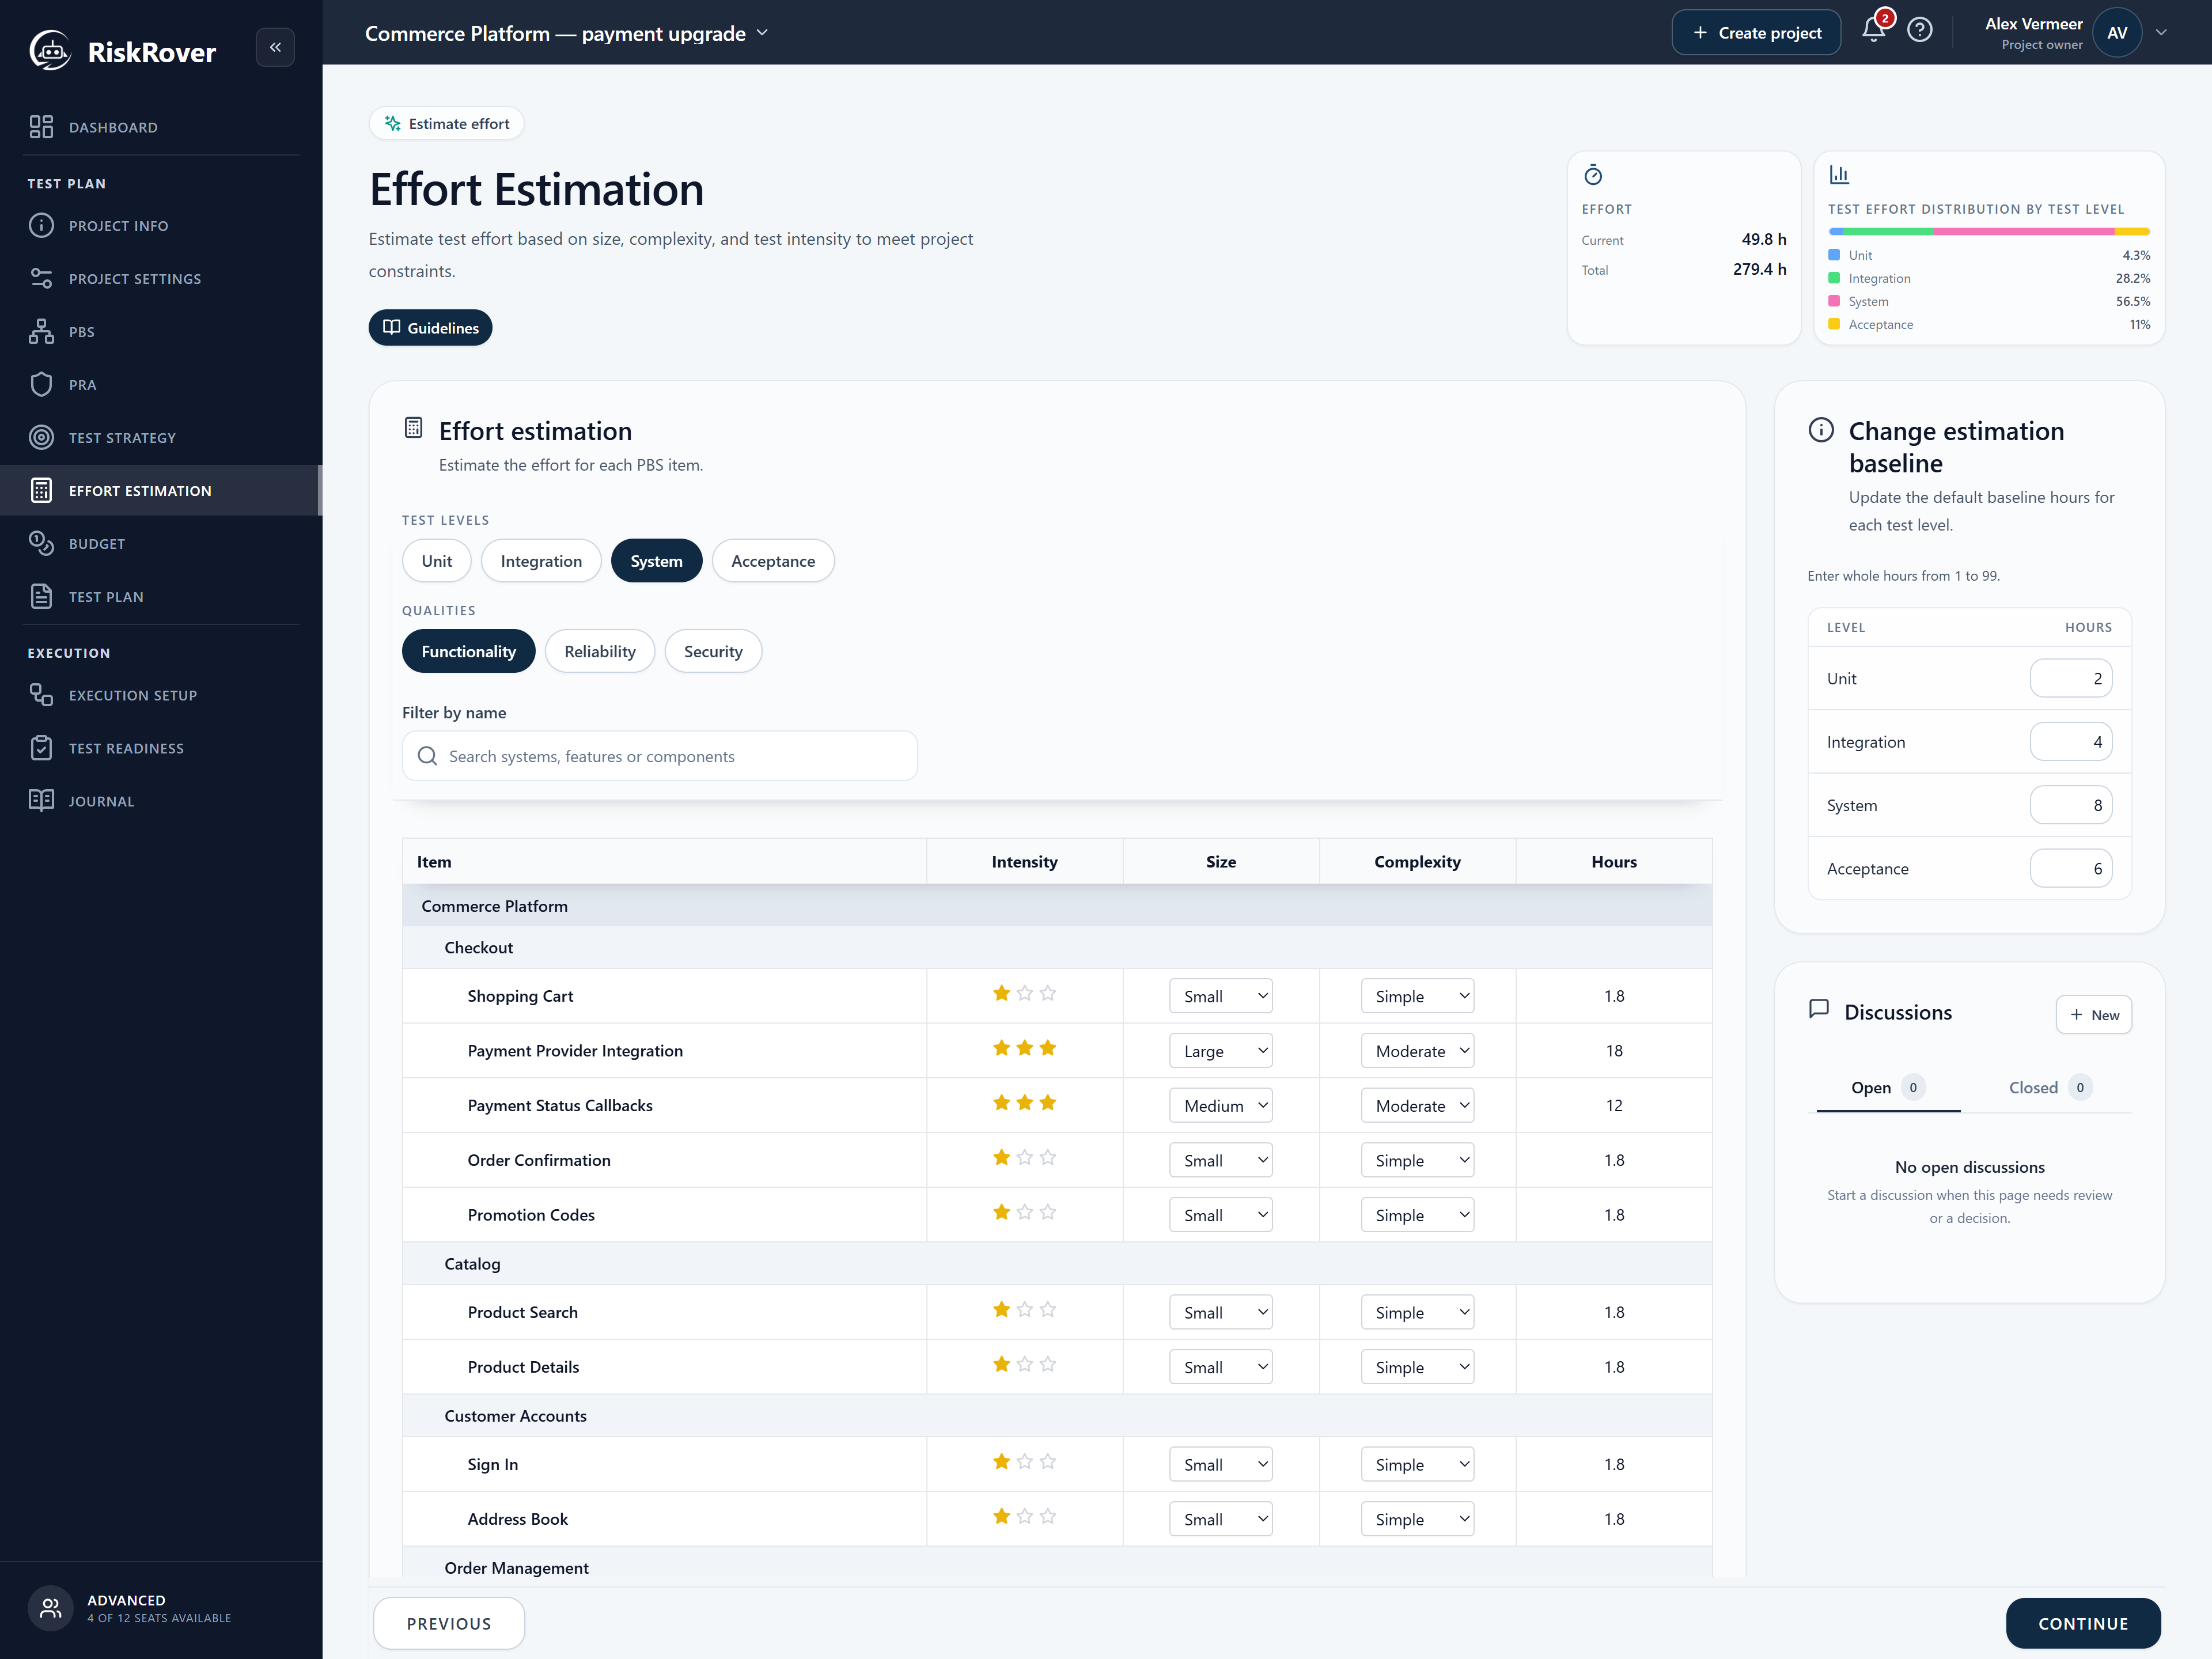Choose the Reliability quality chip

[600, 651]
